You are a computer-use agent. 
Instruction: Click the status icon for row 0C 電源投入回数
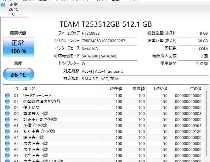pos(7,114)
